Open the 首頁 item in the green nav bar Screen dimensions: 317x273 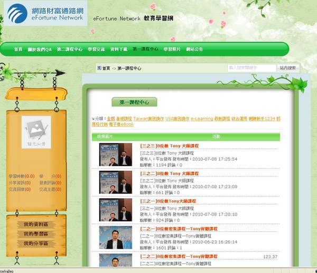(x=18, y=49)
